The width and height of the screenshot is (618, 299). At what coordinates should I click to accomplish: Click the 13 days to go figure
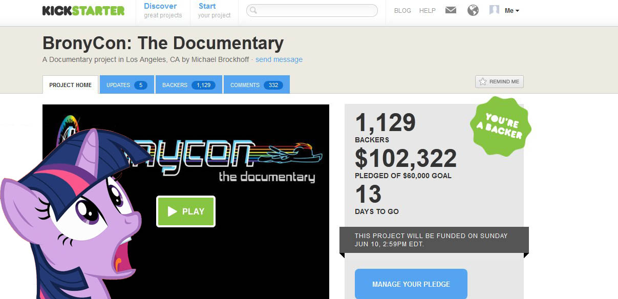[368, 195]
